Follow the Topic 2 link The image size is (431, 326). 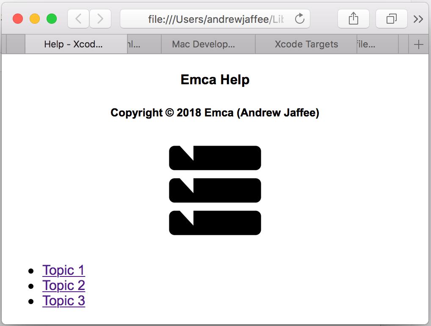pos(64,285)
